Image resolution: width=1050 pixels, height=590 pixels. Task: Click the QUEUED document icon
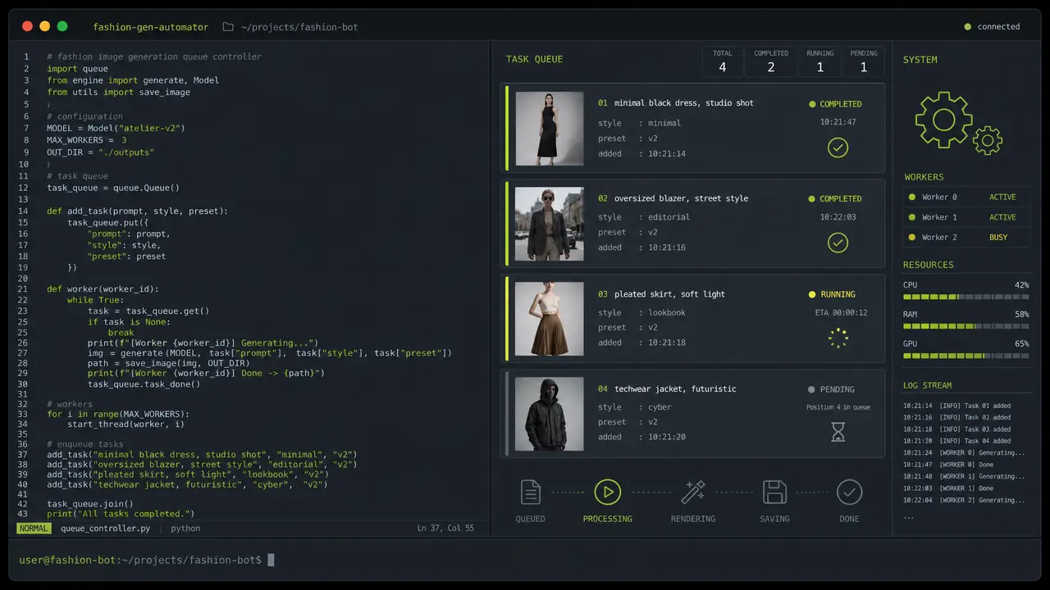[531, 492]
